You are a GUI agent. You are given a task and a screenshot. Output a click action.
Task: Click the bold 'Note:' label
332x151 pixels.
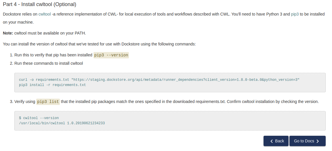click(x=8, y=33)
